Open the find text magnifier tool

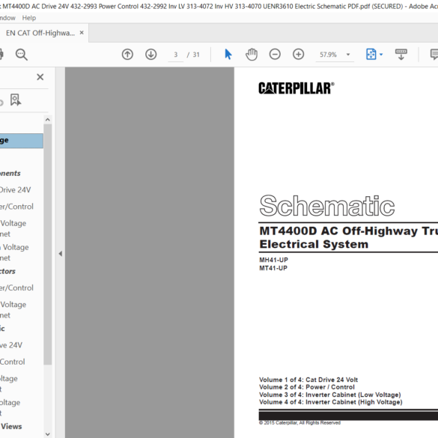point(21,55)
